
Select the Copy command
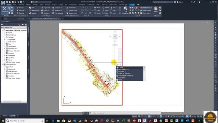[97, 10]
